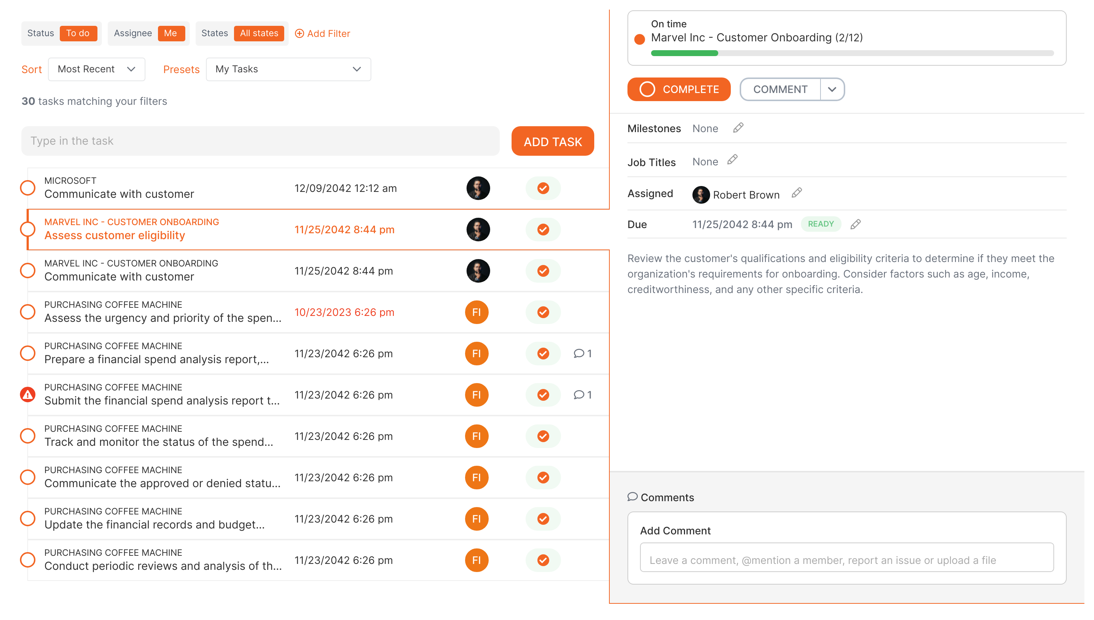Image resolution: width=1094 pixels, height=620 pixels.
Task: Expand the All States filter dropdown
Action: (259, 33)
